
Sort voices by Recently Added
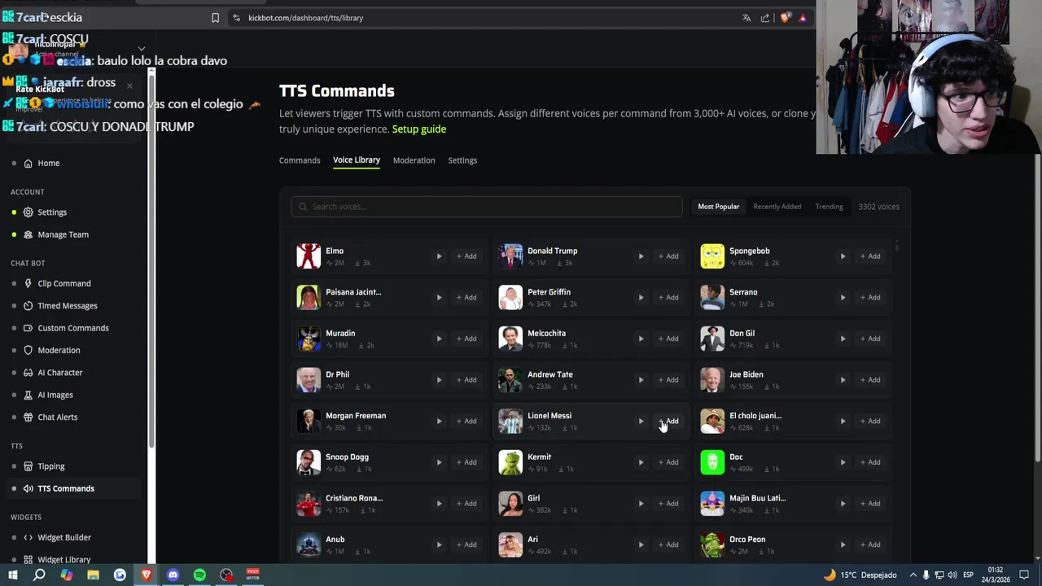click(777, 207)
